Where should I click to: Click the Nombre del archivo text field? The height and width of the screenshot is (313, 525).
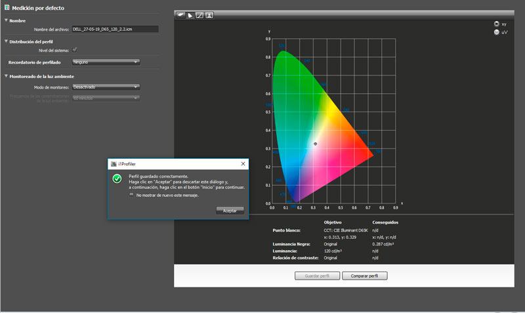(115, 29)
